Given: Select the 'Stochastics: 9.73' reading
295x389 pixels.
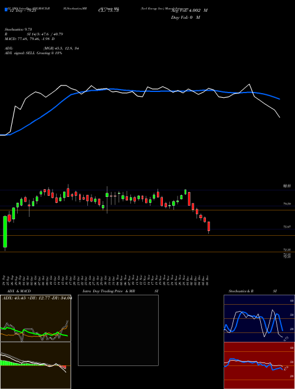Looking at the screenshot, I should click(x=18, y=29).
